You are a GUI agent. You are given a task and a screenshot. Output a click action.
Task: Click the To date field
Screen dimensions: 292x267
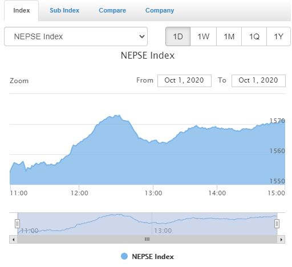click(x=258, y=81)
